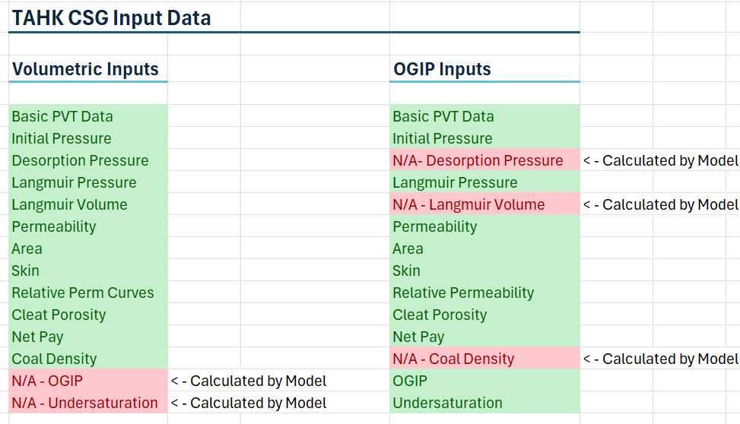
Task: Click Cleat Porosity under Volumetric Inputs
Action: 59,315
